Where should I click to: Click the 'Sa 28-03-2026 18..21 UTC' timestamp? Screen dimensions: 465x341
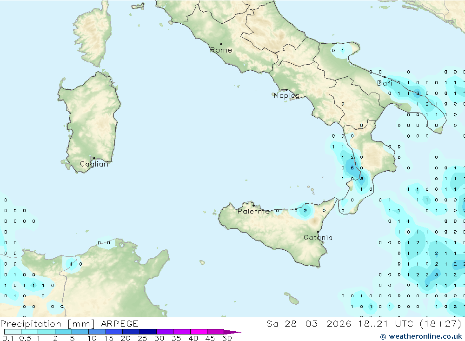(340, 323)
